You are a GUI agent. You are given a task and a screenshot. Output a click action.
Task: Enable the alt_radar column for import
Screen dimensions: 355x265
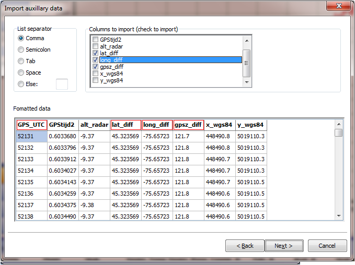(x=95, y=46)
